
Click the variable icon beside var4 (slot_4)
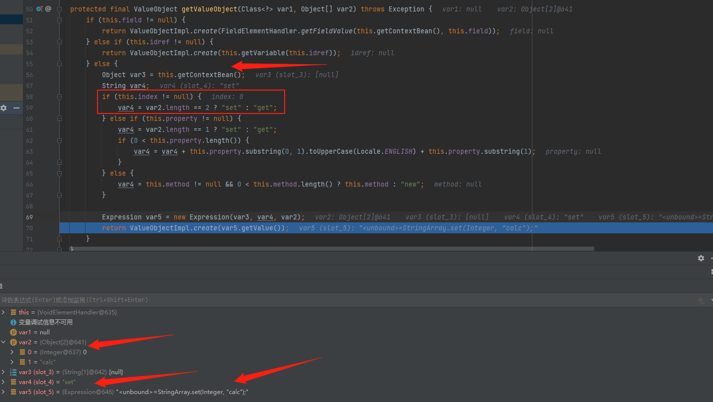pos(13,382)
